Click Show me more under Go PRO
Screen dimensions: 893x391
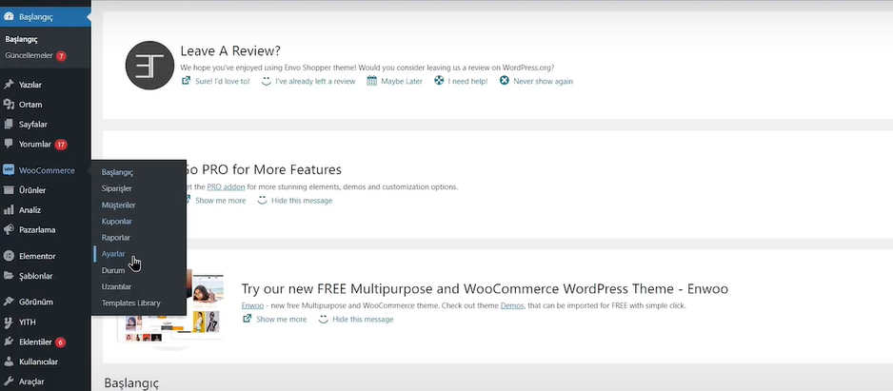click(221, 201)
